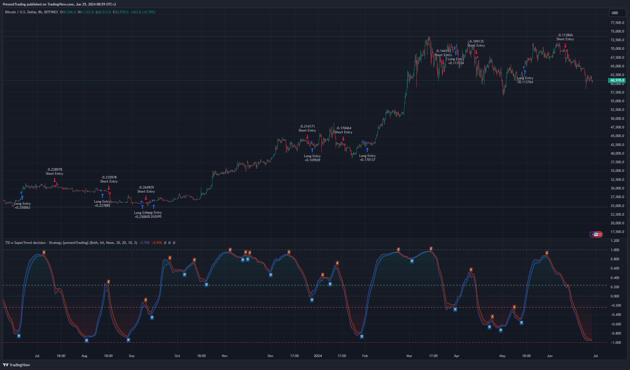This screenshot has height=370, width=630.
Task: Click the Oct label on the time axis
Action: click(177, 356)
